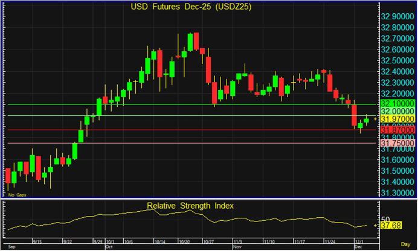Click the green 32.10000 price label
The image size is (418, 251).
click(x=397, y=104)
